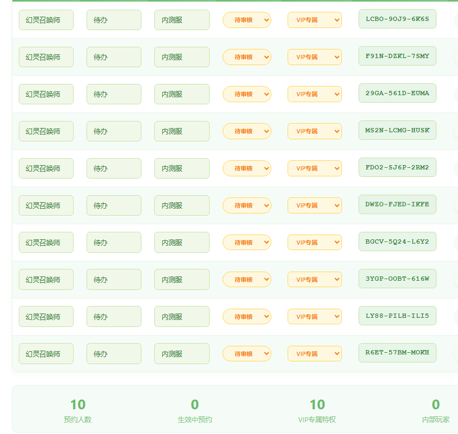
Task: Open the 待审核 dropdown in the LY88 row
Action: coord(247,317)
